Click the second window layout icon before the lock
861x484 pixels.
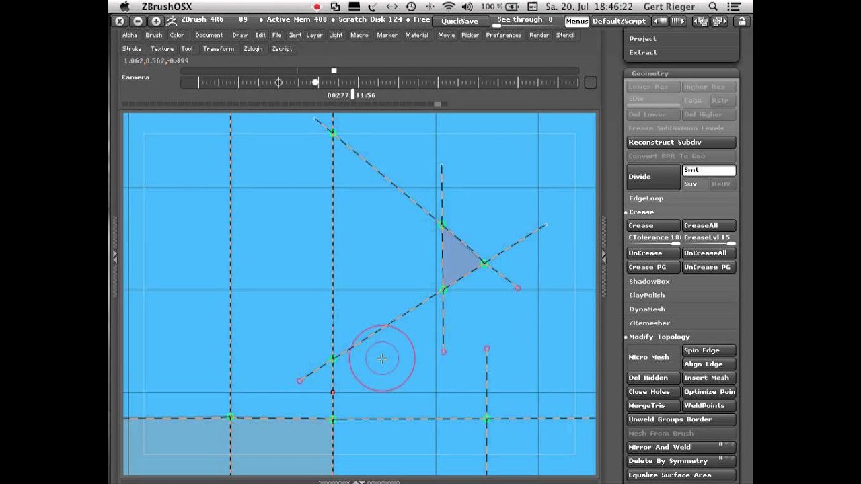click(x=720, y=22)
